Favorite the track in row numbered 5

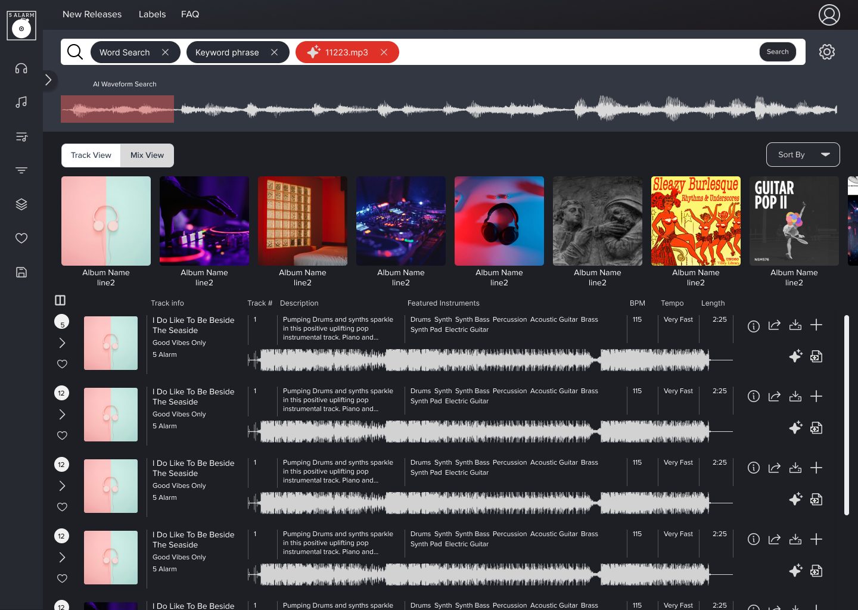62,364
